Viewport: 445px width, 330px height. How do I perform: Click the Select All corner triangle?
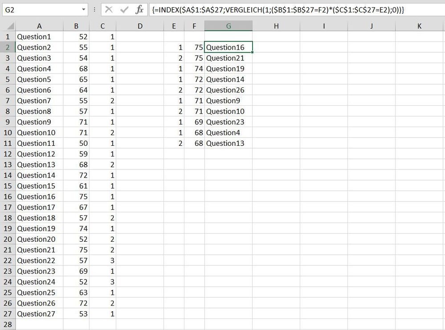pos(11,26)
